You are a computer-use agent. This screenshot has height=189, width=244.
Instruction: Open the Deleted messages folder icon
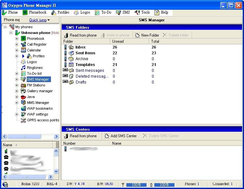pos(71,76)
